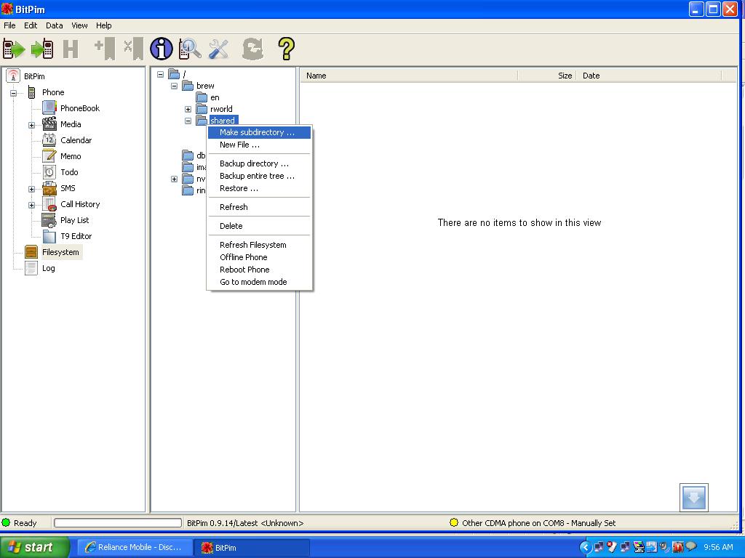
Task: Click the system tray expand arrow
Action: [586, 548]
